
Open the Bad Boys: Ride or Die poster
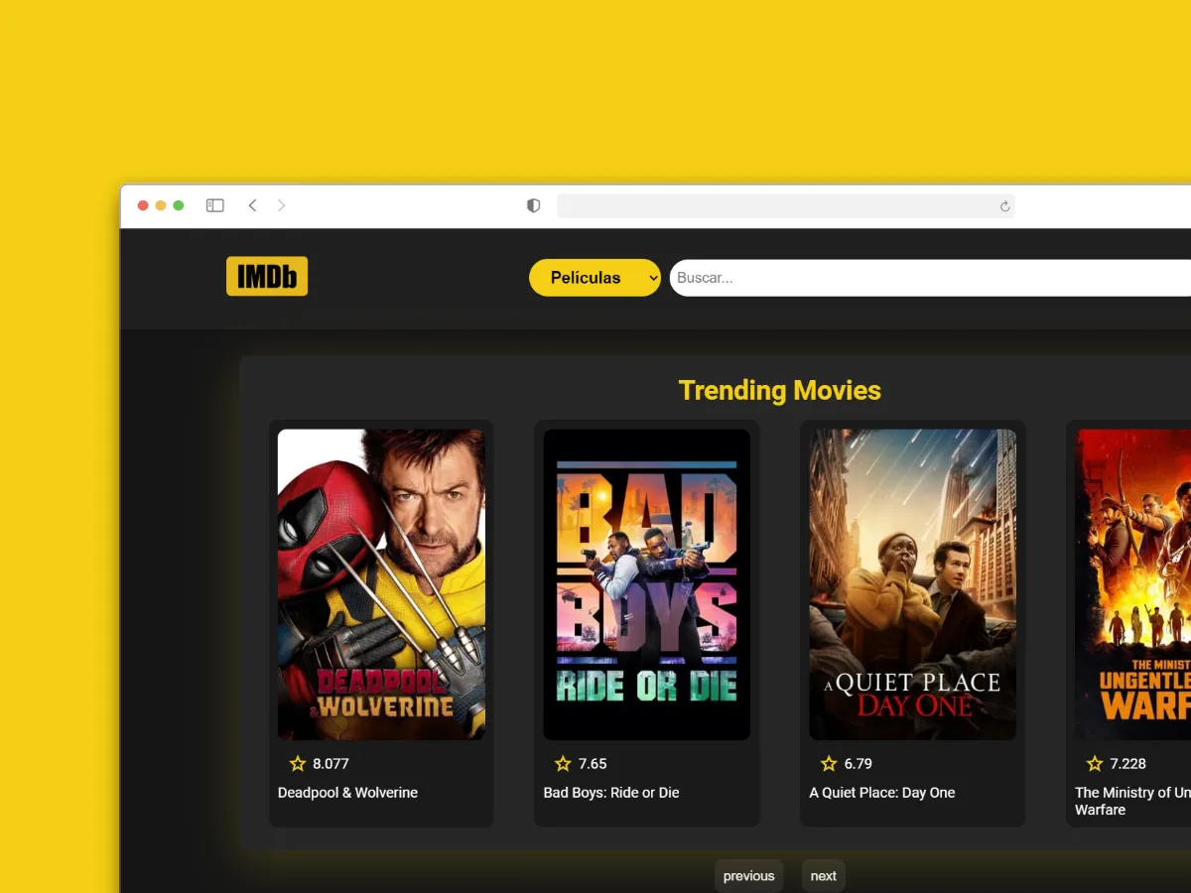coord(647,584)
